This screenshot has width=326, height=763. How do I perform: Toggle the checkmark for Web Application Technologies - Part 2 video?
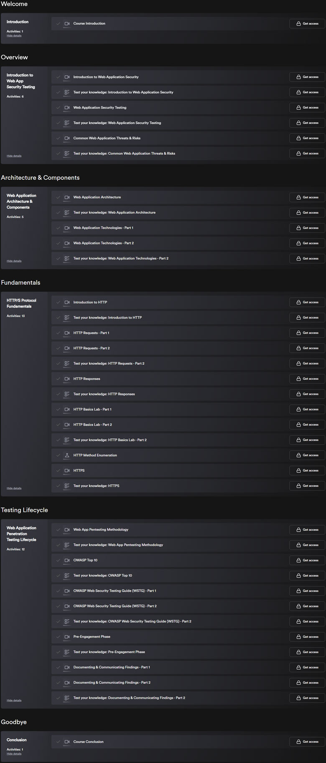58,243
